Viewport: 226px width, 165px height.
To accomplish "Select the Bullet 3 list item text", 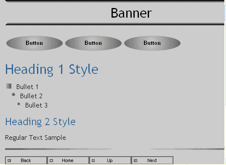I will pos(36,105).
